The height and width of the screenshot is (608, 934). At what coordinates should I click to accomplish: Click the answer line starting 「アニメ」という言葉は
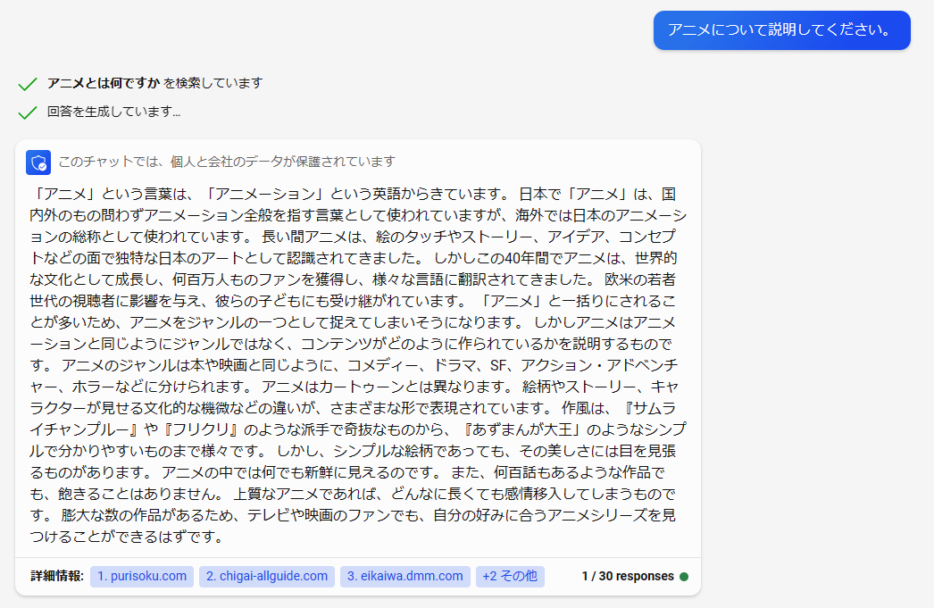click(353, 194)
